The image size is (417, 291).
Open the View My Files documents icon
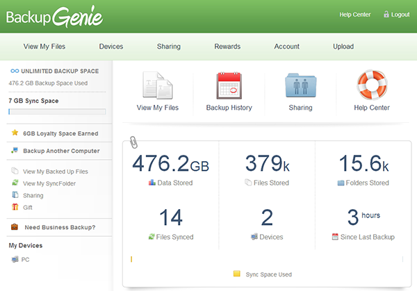[158, 85]
